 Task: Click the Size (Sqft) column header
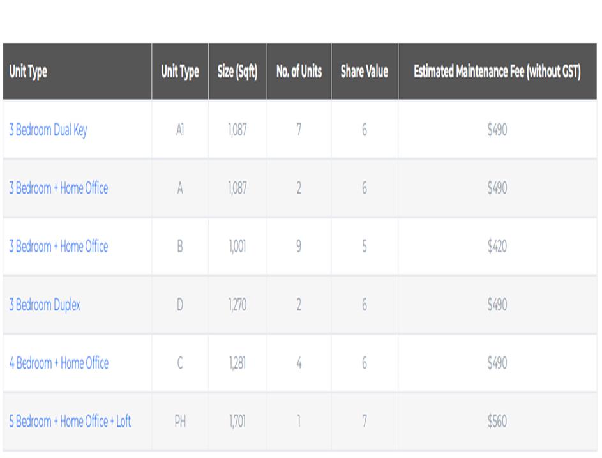tap(237, 72)
